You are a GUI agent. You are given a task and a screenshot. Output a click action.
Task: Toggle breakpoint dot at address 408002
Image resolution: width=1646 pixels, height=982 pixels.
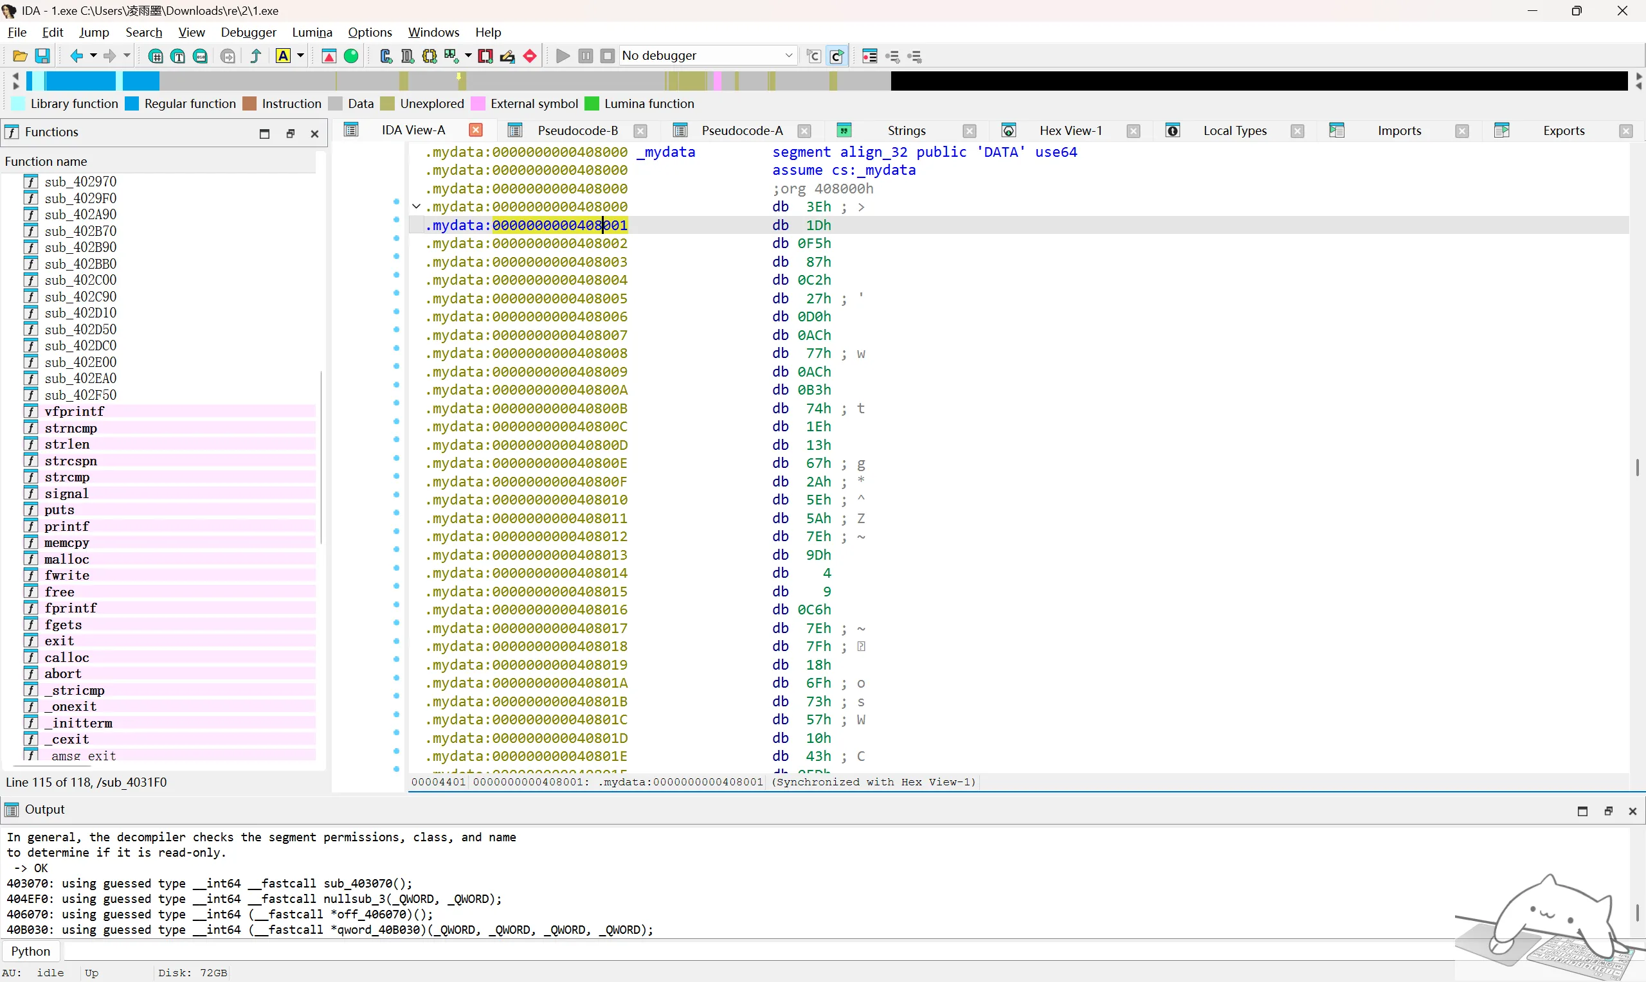coord(397,238)
